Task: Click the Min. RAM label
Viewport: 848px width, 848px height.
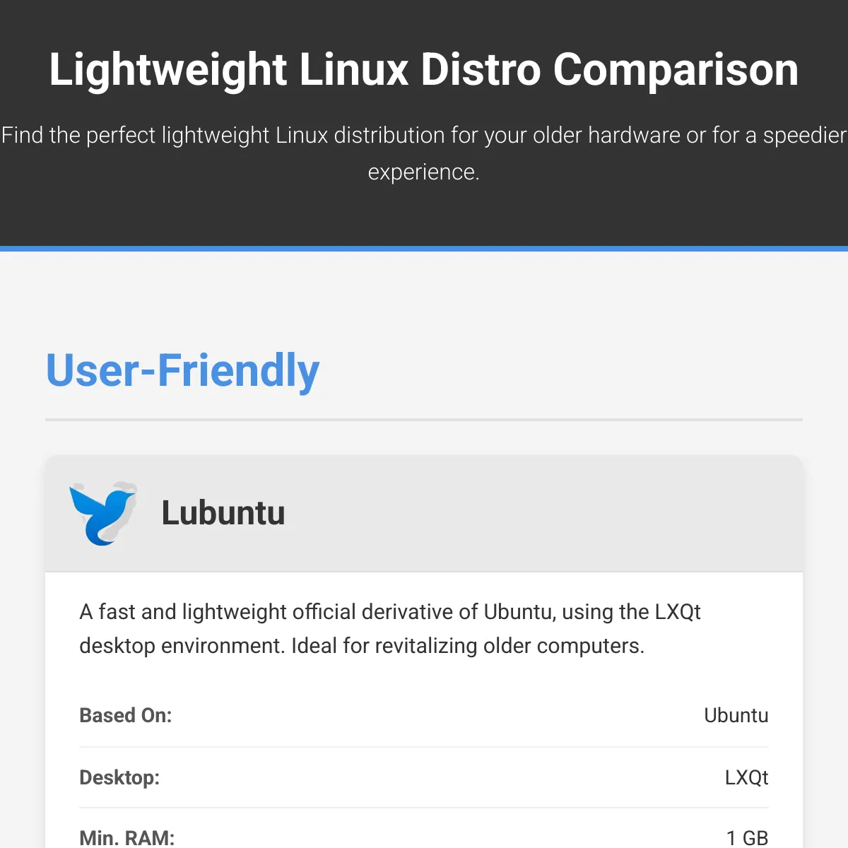Action: 127,837
